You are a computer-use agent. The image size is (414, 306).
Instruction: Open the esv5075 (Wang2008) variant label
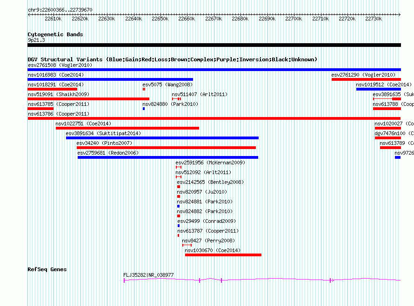tap(167, 85)
